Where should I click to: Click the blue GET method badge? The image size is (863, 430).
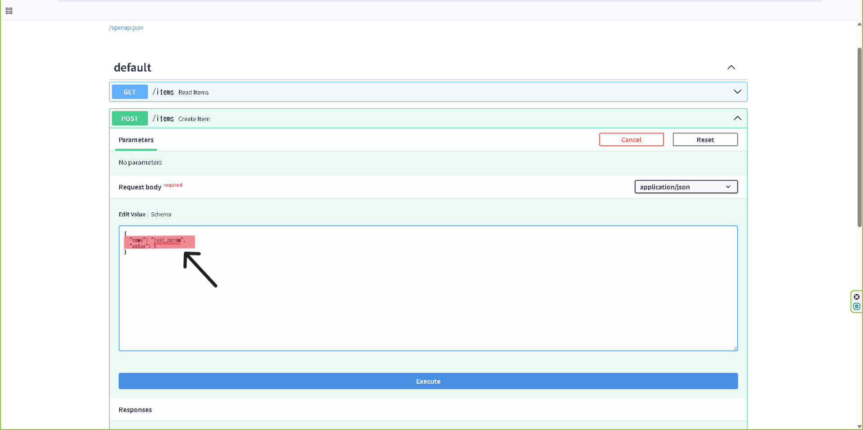coord(129,92)
